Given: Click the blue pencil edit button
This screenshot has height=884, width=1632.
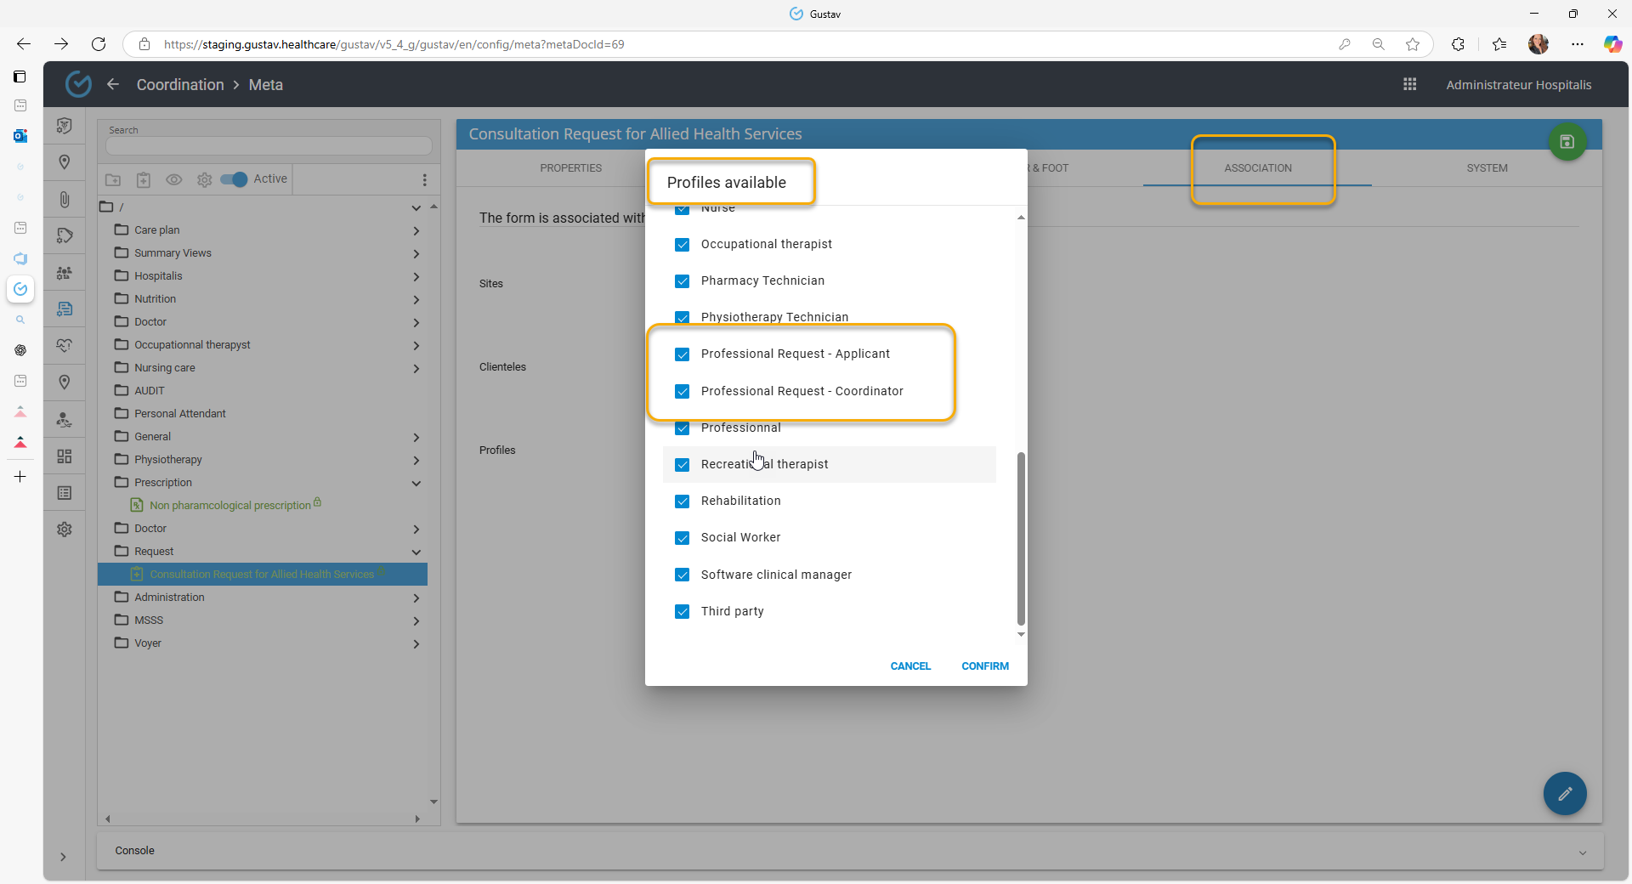Looking at the screenshot, I should (x=1564, y=793).
